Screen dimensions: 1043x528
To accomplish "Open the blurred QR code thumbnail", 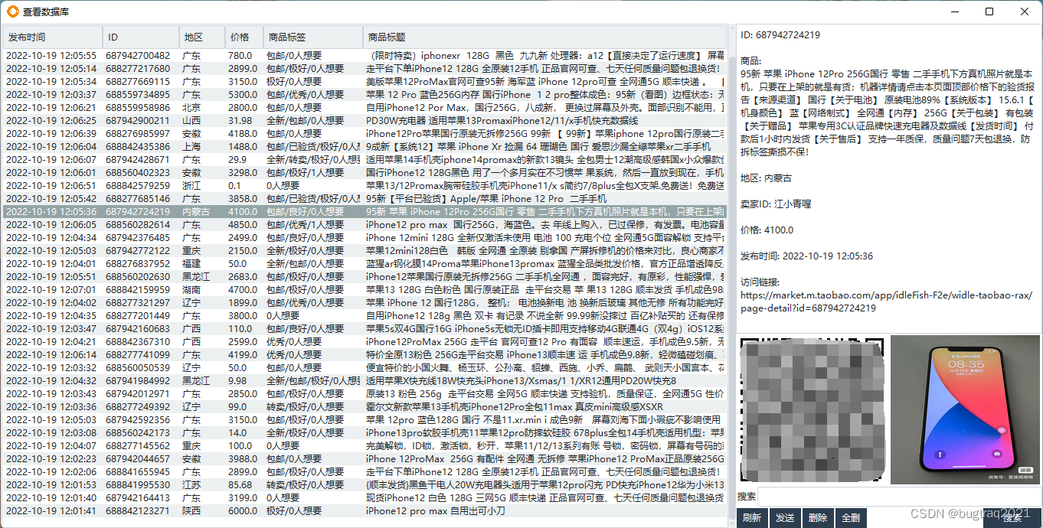I will pos(812,409).
